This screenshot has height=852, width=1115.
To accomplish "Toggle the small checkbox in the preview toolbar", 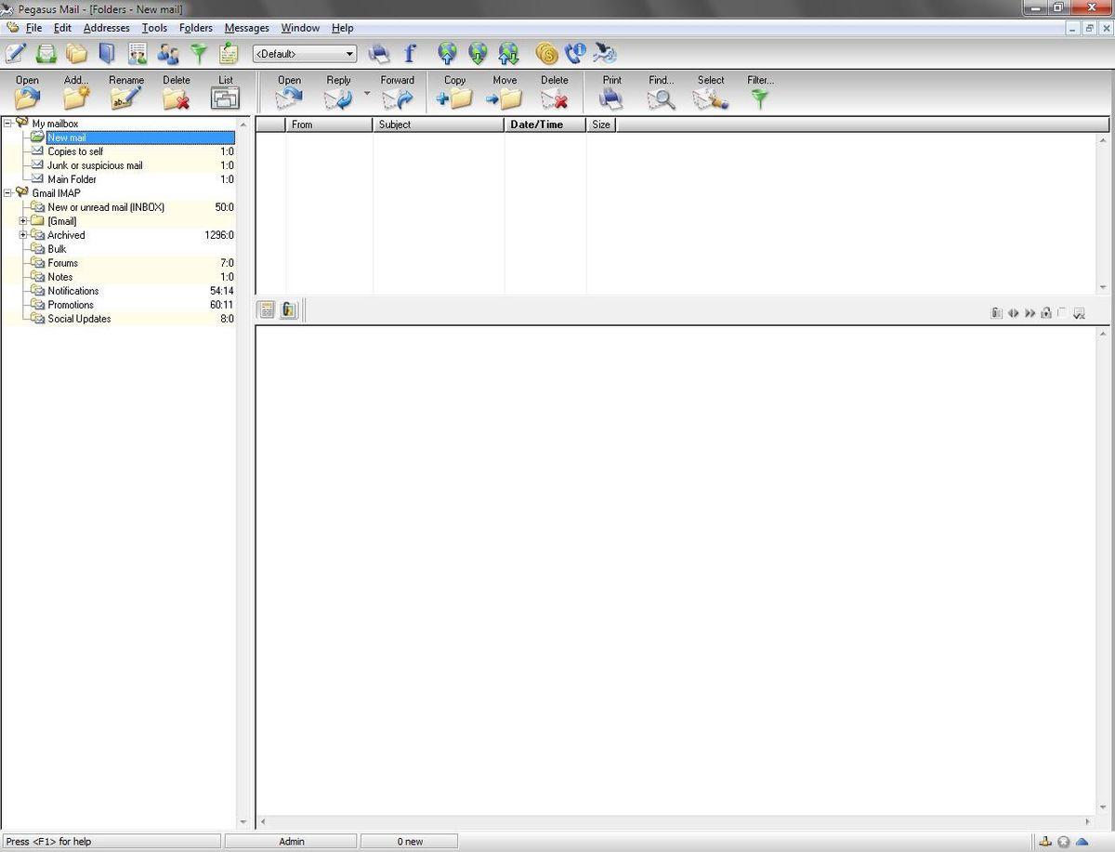I will (1062, 312).
